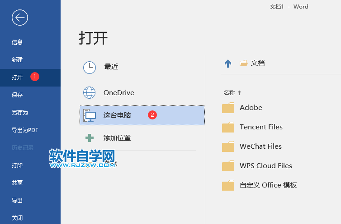The width and height of the screenshot is (341, 224).
Task: Select 新建 in the sidebar
Action: (17, 60)
